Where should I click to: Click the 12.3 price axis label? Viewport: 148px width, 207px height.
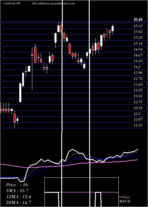[x=137, y=114]
